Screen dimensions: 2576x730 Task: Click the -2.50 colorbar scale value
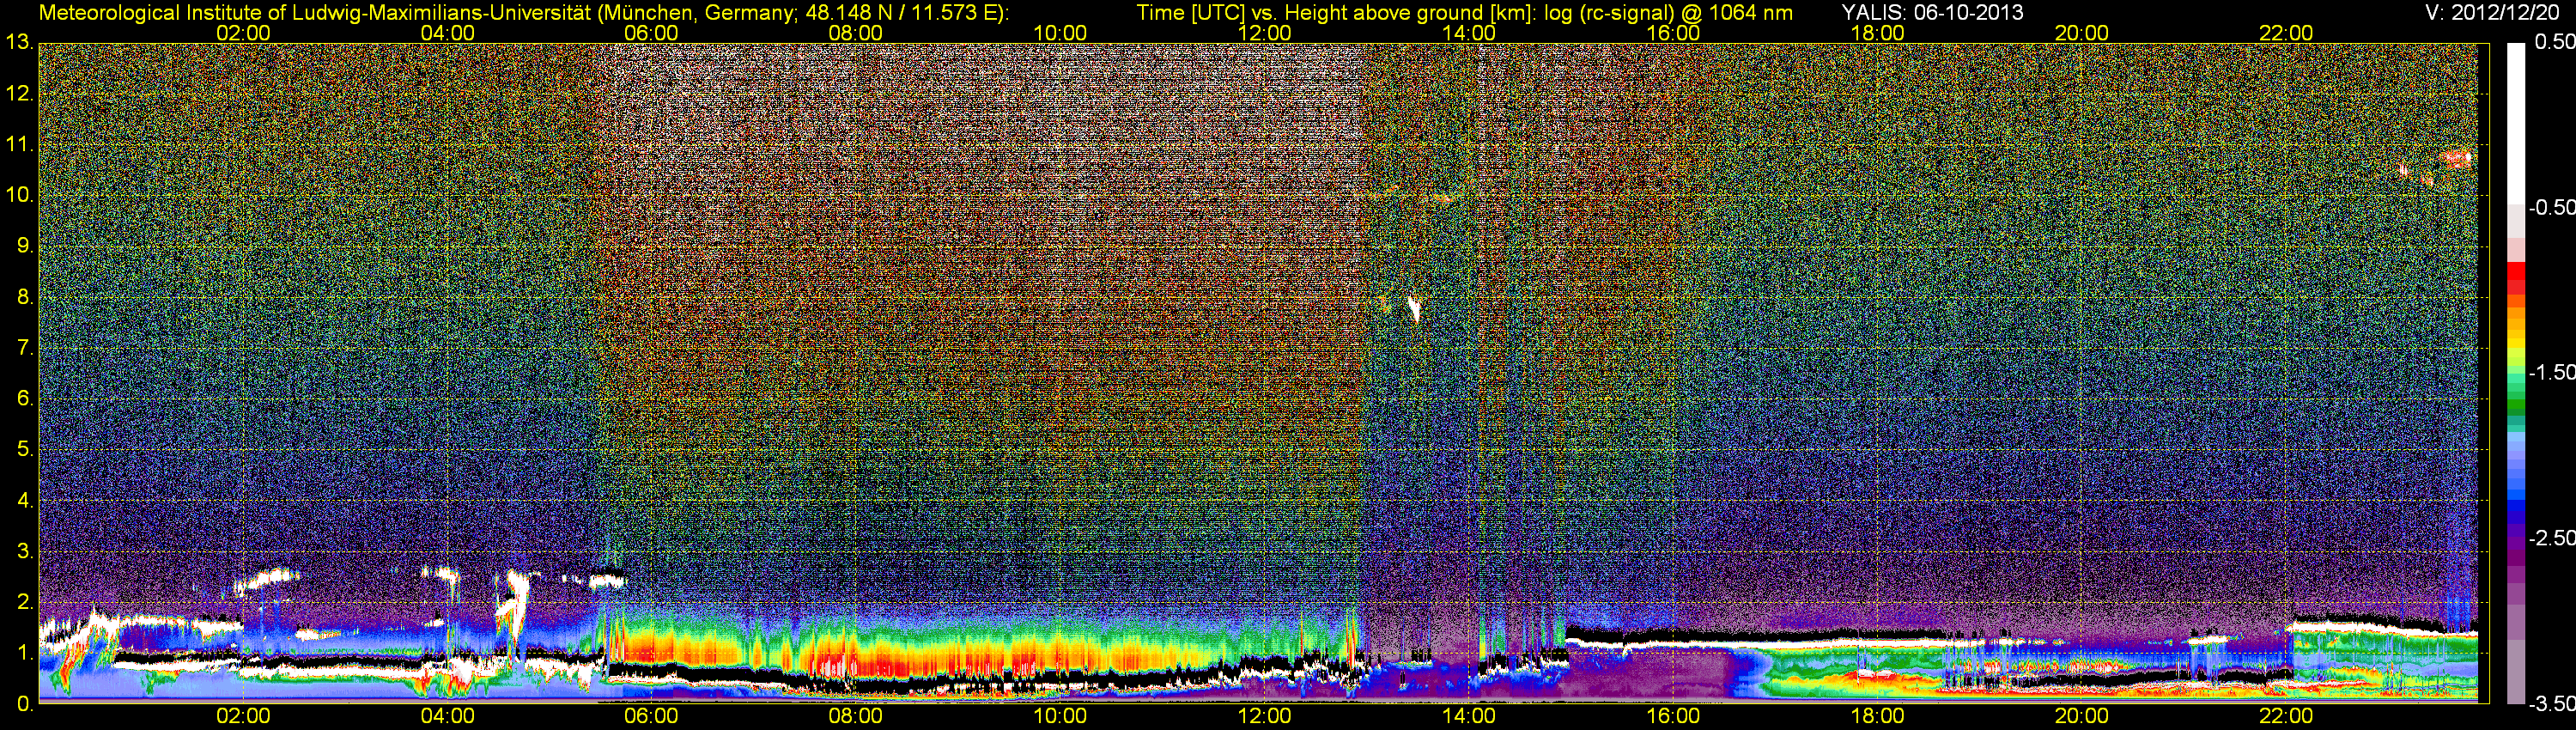point(2552,538)
